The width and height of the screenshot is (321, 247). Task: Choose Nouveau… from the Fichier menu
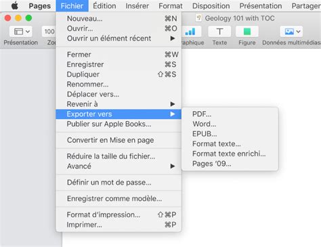click(119, 18)
